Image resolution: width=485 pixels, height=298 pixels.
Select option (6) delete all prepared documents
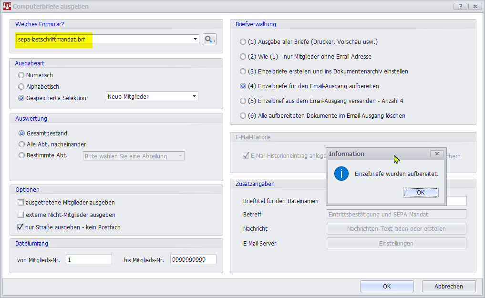(243, 116)
